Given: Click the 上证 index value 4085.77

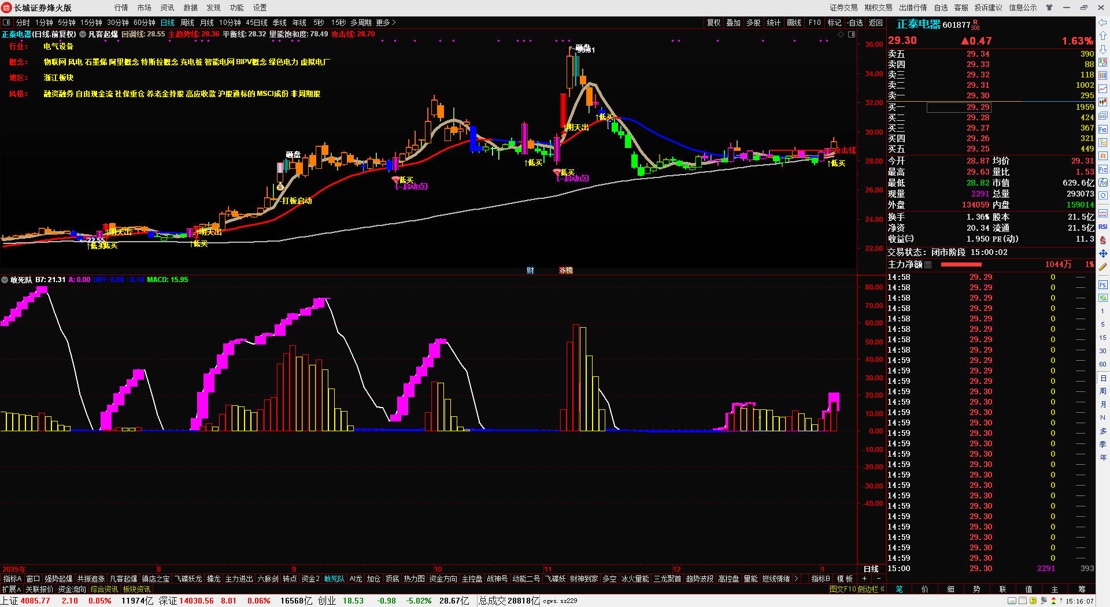Looking at the screenshot, I should 35,601.
